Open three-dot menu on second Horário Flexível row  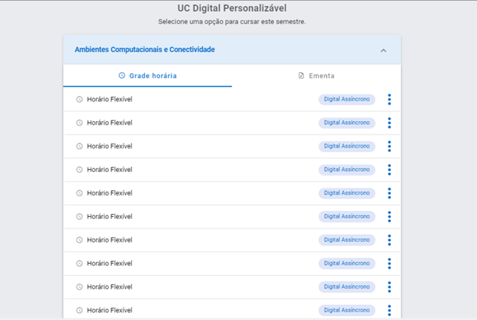[389, 123]
